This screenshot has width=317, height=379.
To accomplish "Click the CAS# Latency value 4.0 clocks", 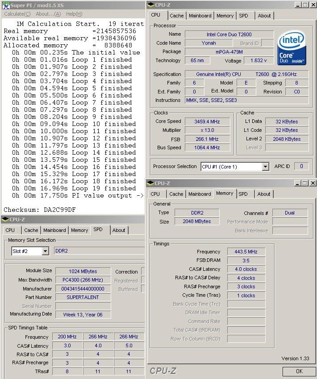I will click(246, 269).
